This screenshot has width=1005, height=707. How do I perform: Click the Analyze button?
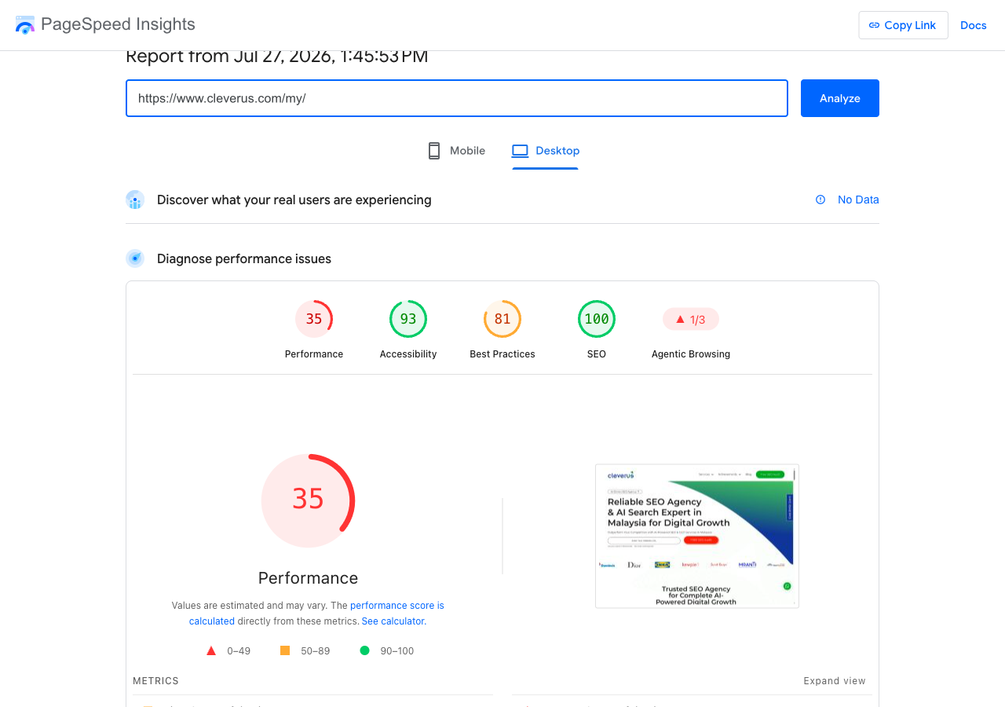840,98
